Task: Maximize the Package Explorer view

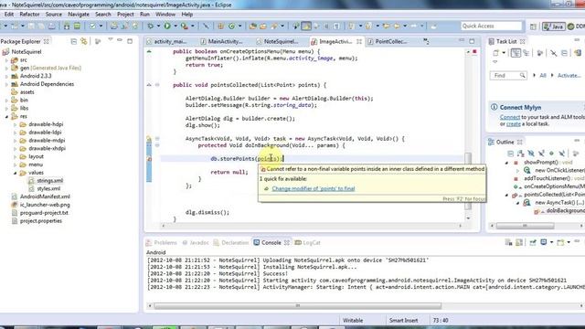Action: tap(130, 40)
